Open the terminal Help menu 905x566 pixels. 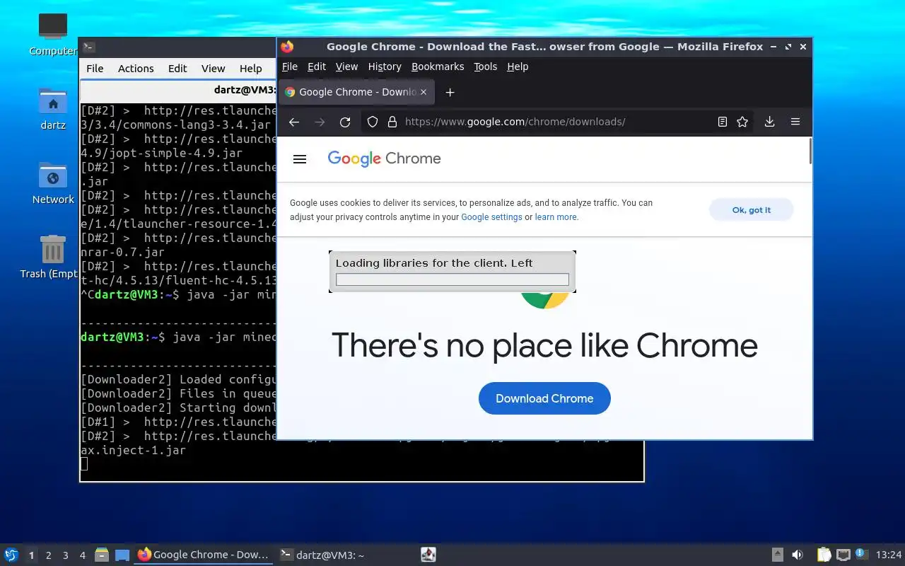coord(250,69)
